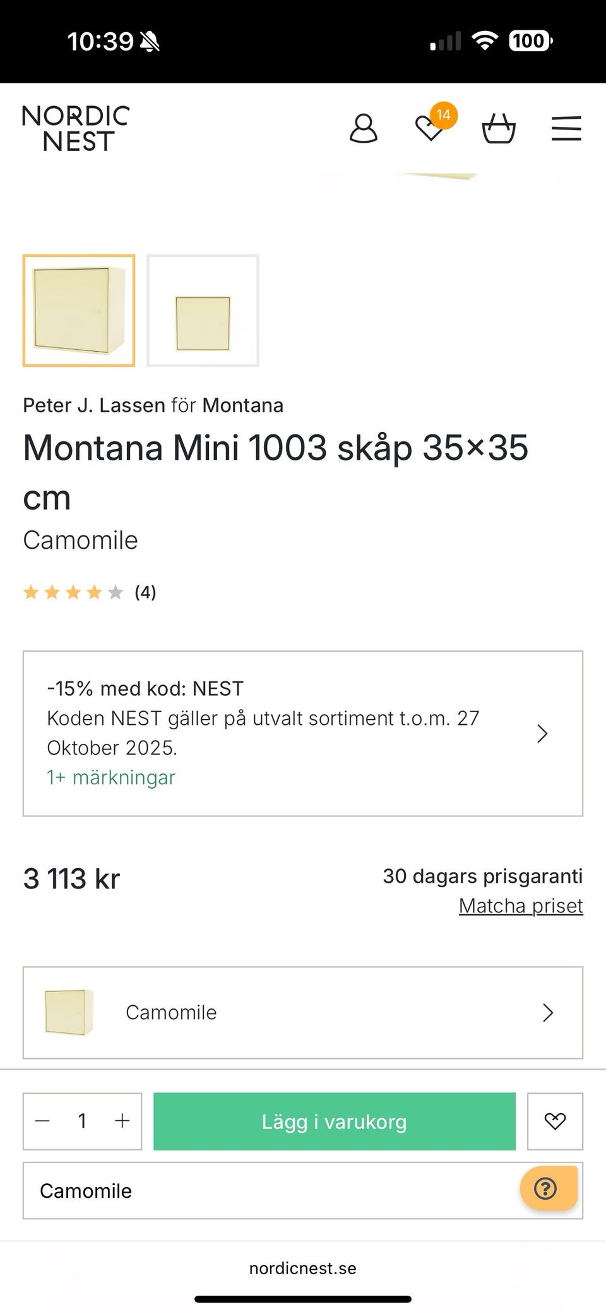Screen dimensions: 606x1314
Task: Open the Camomile color selector chevron
Action: [547, 1012]
